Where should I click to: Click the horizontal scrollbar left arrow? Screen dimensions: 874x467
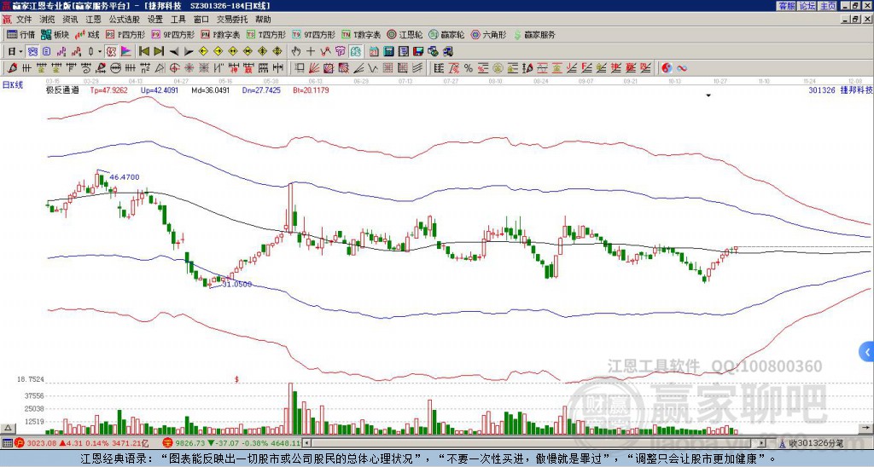(x=307, y=443)
